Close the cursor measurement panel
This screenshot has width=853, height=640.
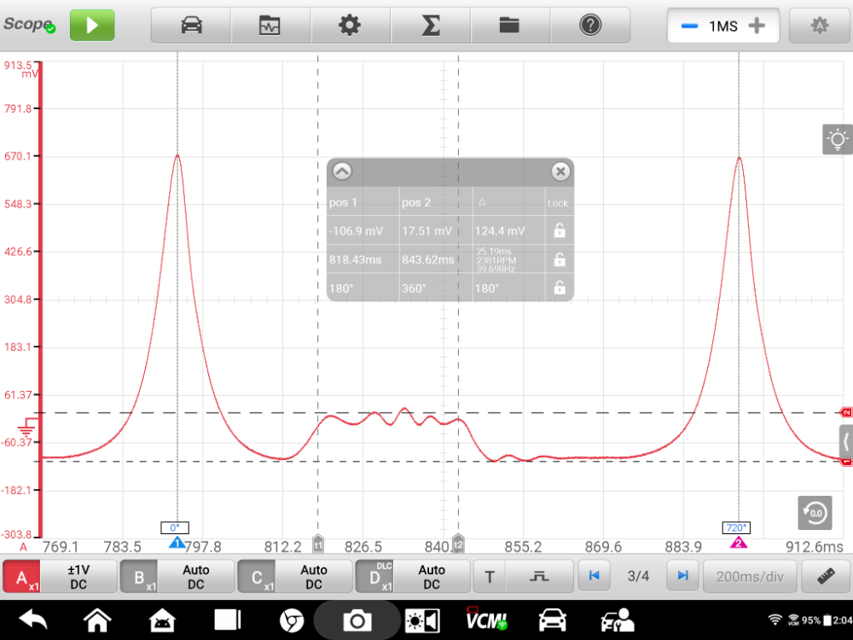560,172
